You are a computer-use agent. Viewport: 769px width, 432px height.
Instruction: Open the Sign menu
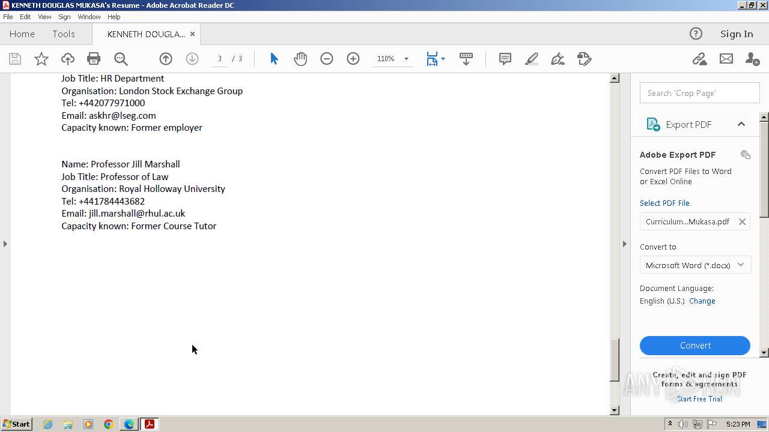click(x=64, y=17)
